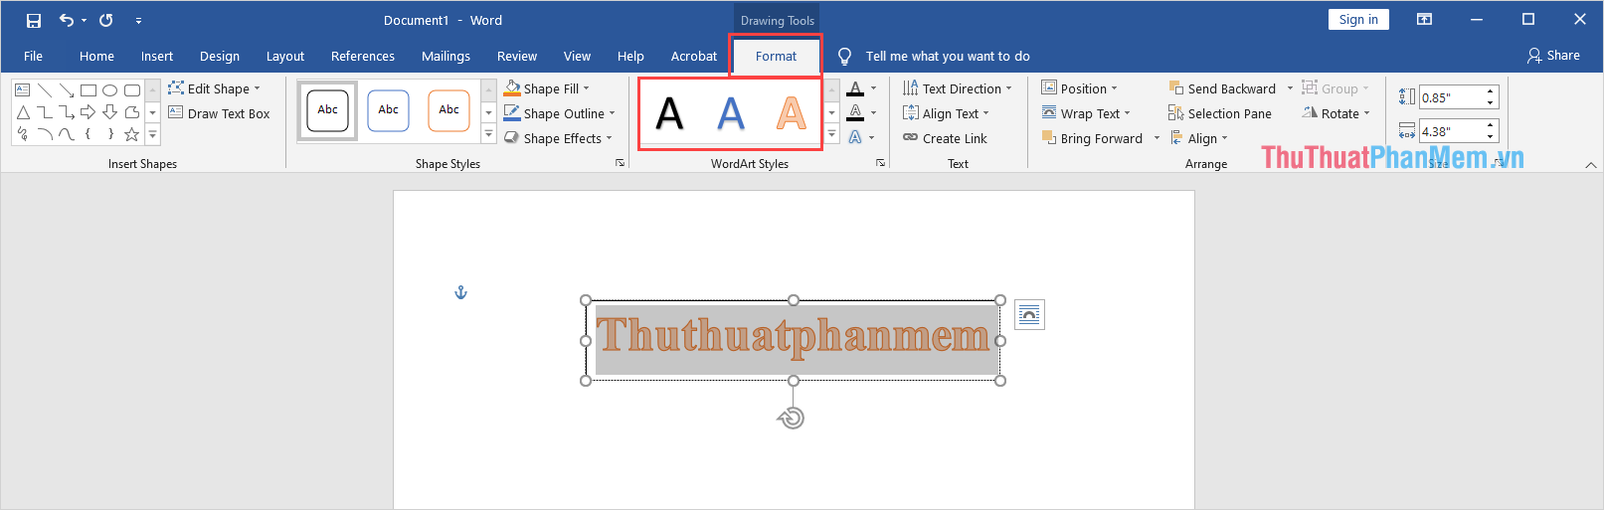Image resolution: width=1604 pixels, height=510 pixels.
Task: Expand the Shape Styles gallery More arrow
Action: click(488, 134)
